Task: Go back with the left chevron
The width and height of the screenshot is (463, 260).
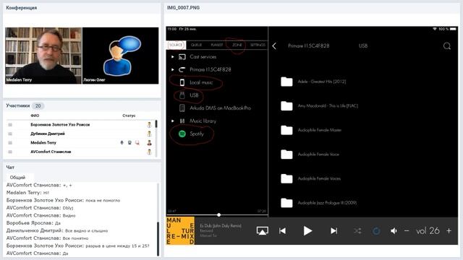Action: [274, 46]
